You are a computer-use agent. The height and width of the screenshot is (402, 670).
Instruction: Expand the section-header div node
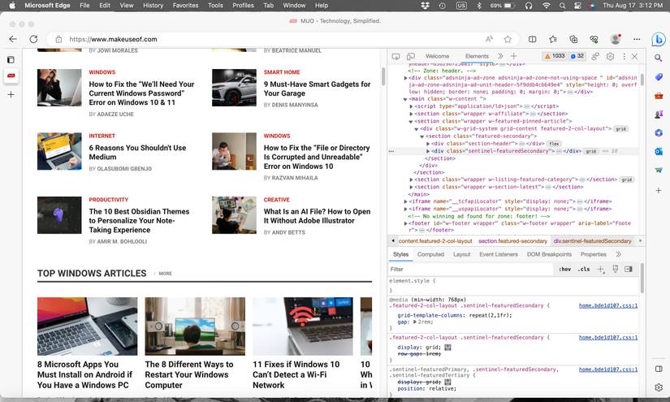(429, 144)
